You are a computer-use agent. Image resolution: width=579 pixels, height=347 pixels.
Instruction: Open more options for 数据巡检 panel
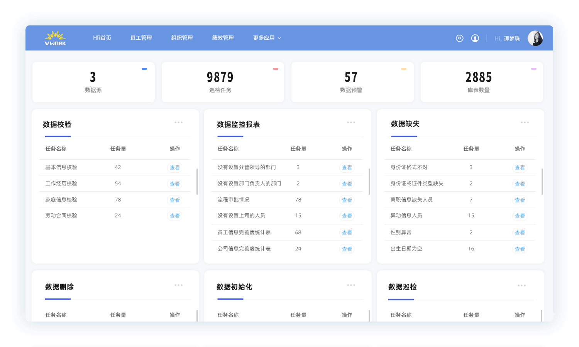click(x=521, y=286)
